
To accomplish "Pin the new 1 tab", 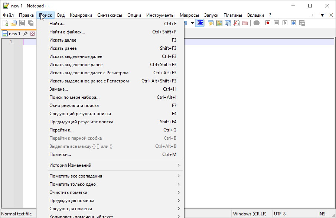I will (26, 34).
